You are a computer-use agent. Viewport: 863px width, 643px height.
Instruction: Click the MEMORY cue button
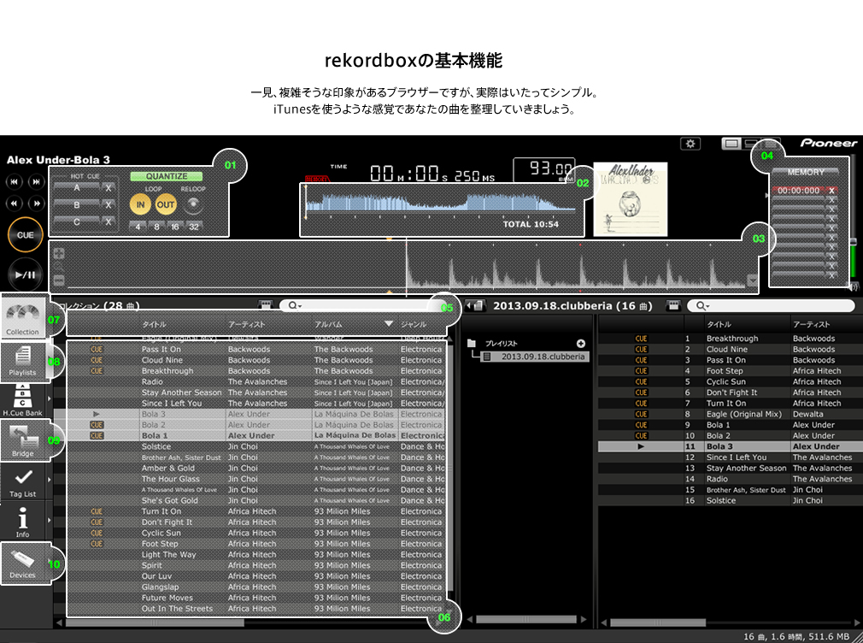point(805,172)
